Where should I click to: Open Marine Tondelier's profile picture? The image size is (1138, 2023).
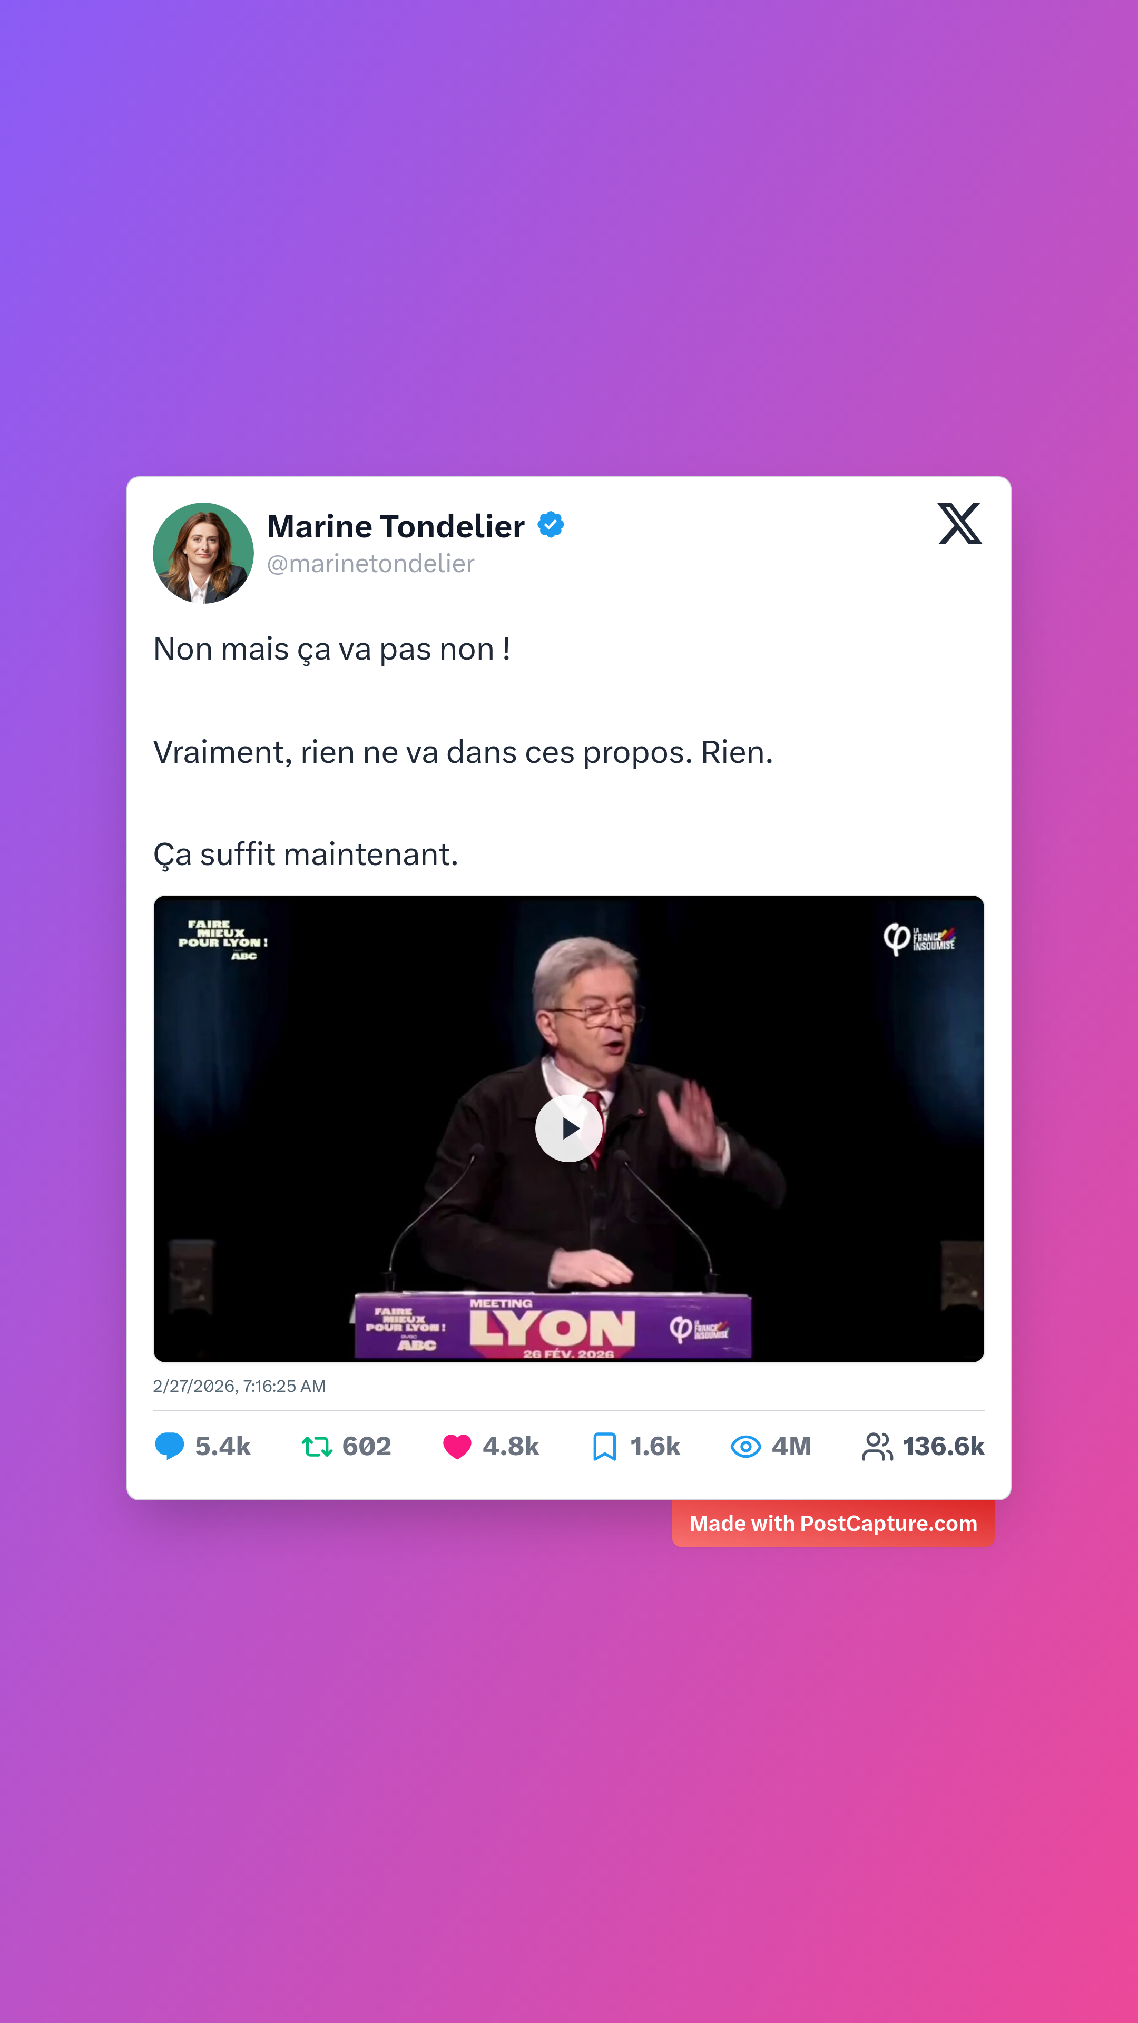coord(203,553)
